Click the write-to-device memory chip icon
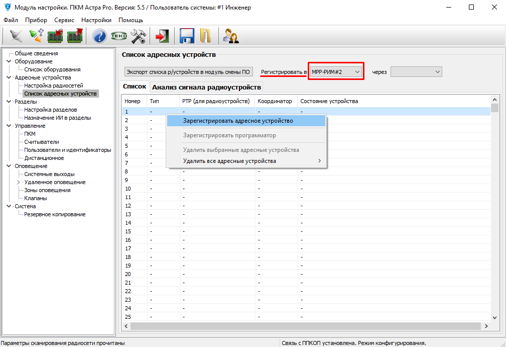Screen dimensions: 506x347 [x=75, y=36]
